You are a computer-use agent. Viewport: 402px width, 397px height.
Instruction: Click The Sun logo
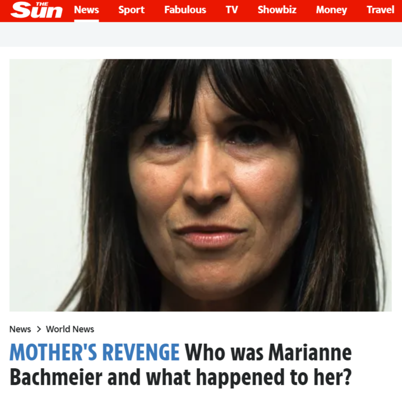[x=37, y=10]
